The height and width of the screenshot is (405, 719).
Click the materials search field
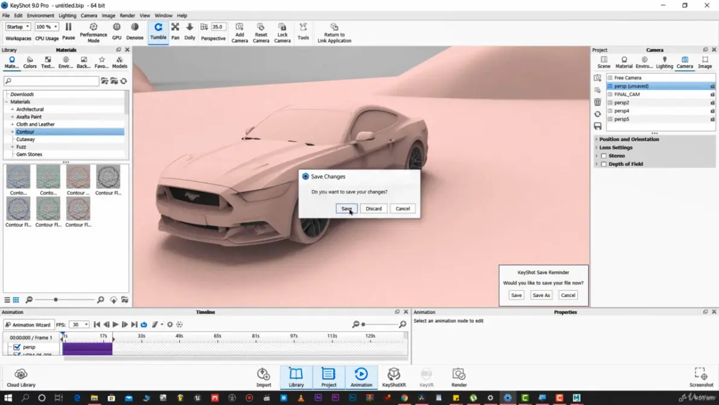[x=51, y=81]
